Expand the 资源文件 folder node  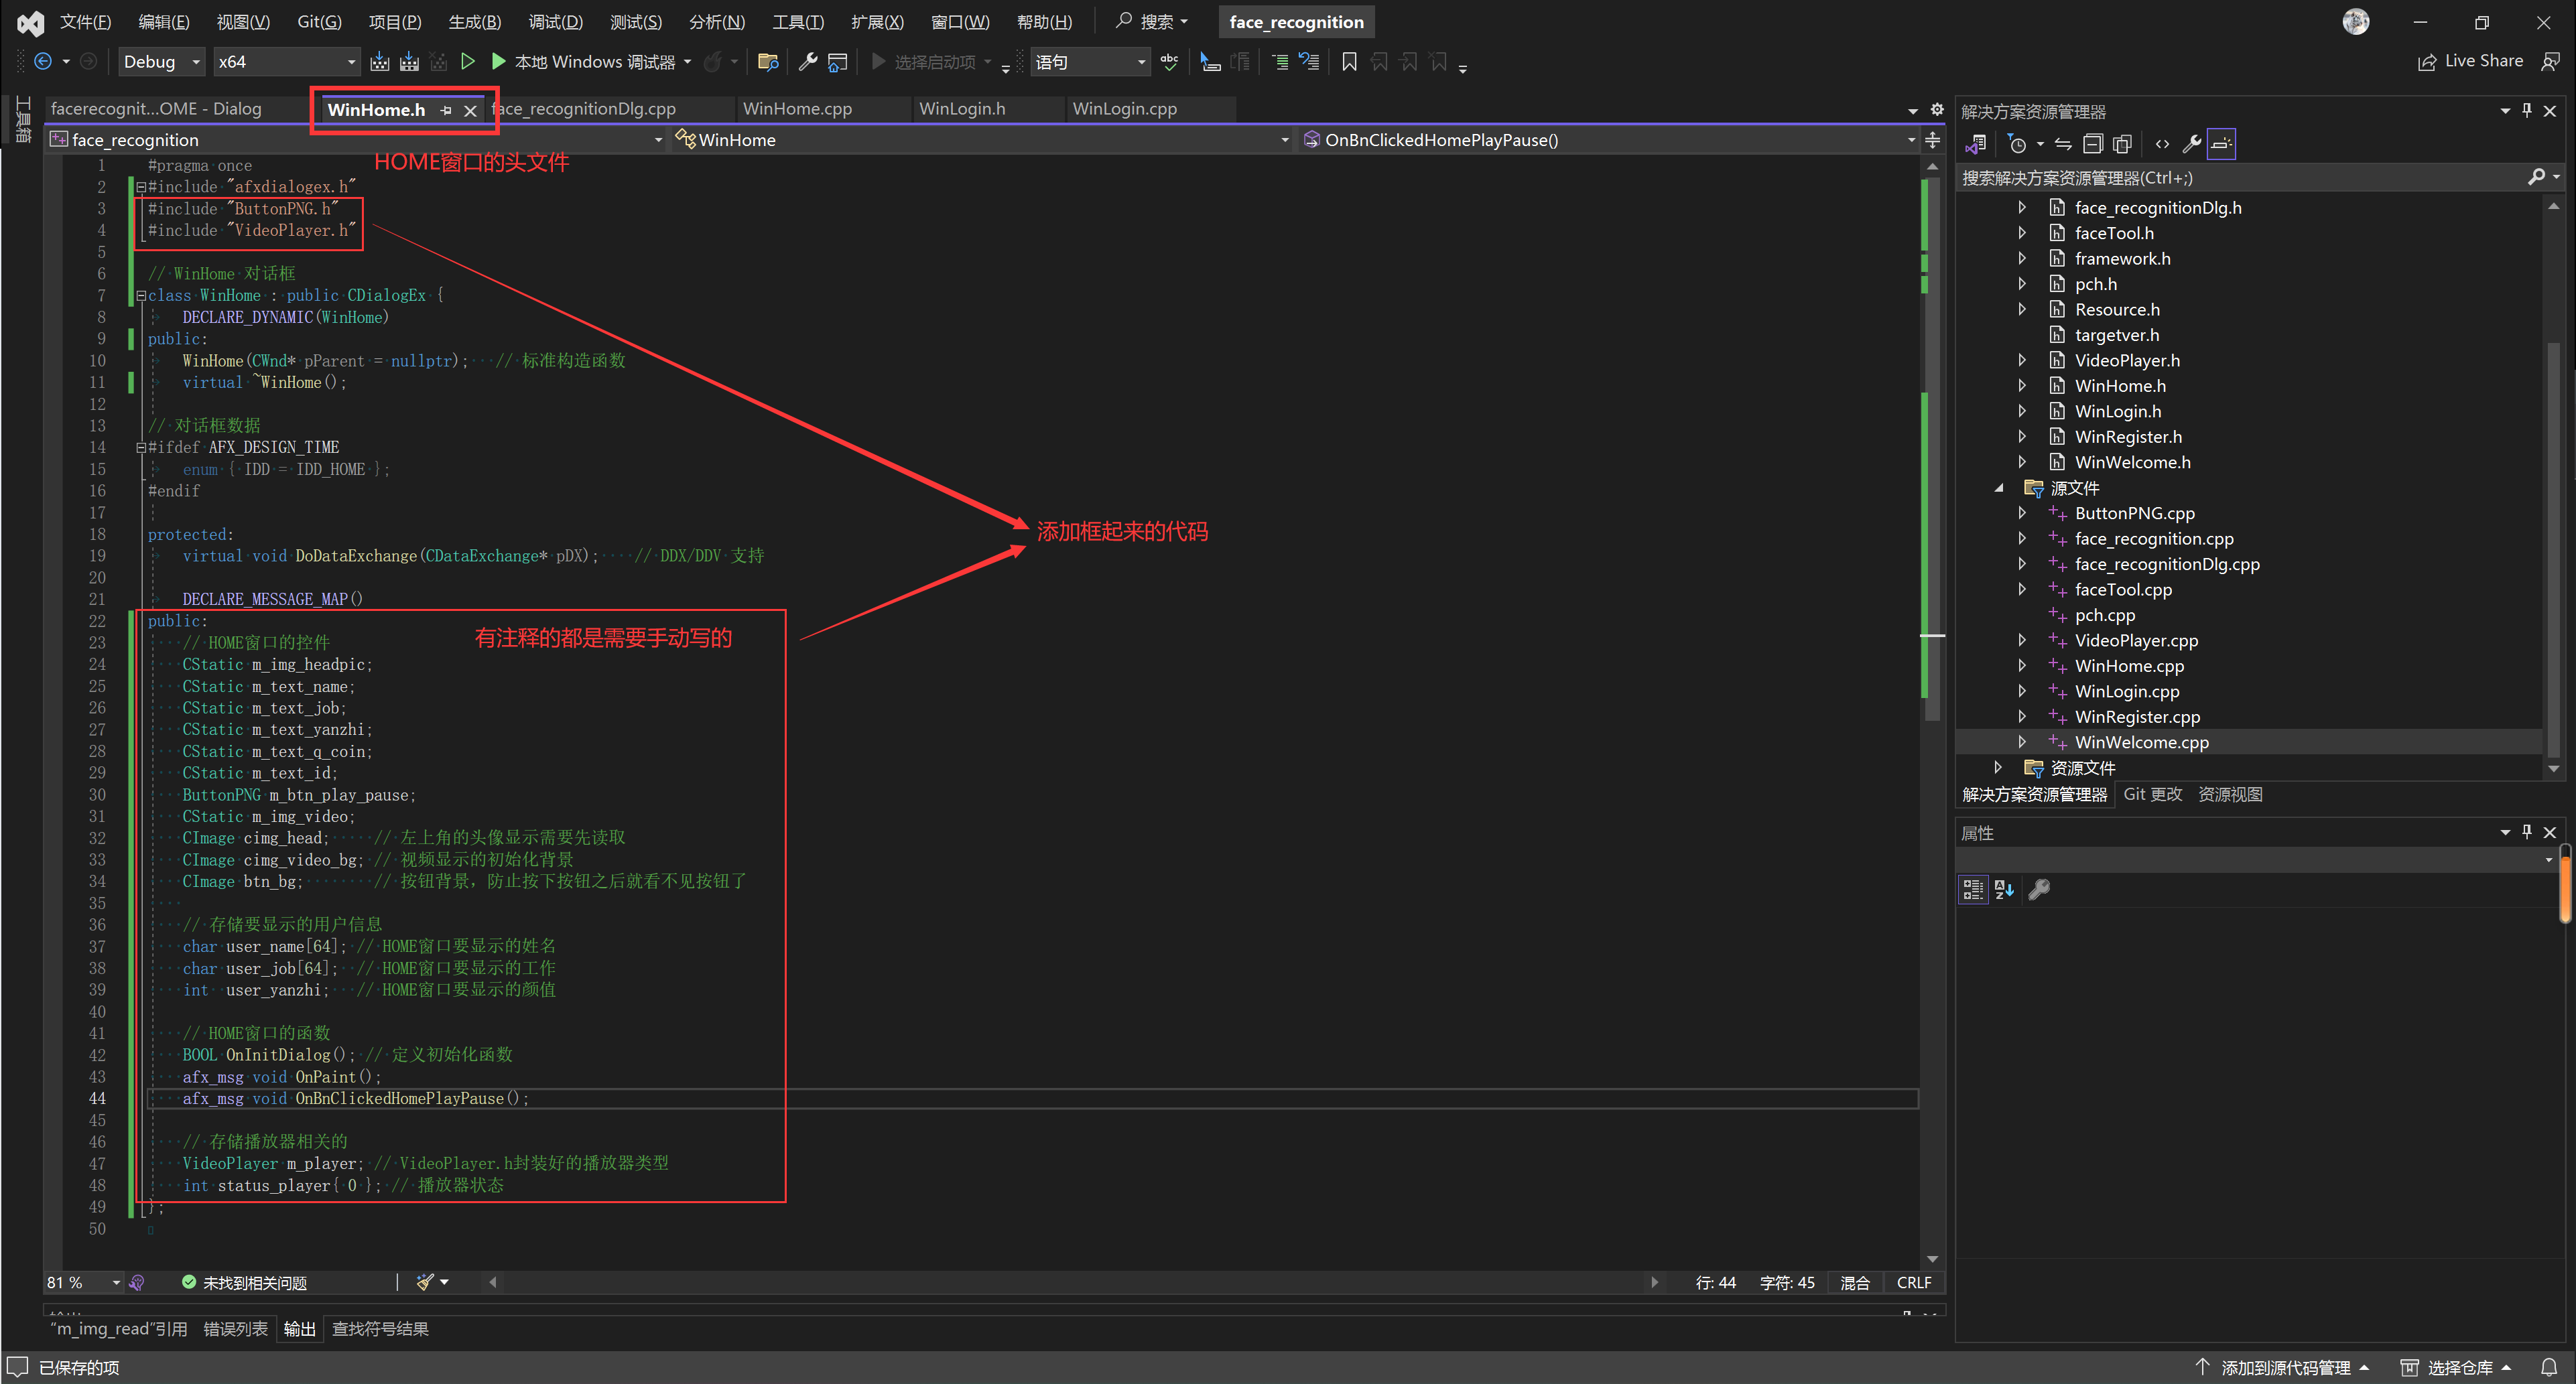[1998, 767]
